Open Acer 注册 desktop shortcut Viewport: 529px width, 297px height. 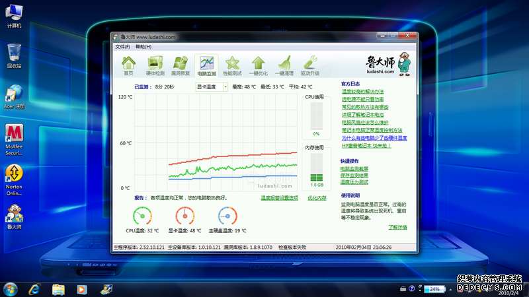[x=14, y=96]
